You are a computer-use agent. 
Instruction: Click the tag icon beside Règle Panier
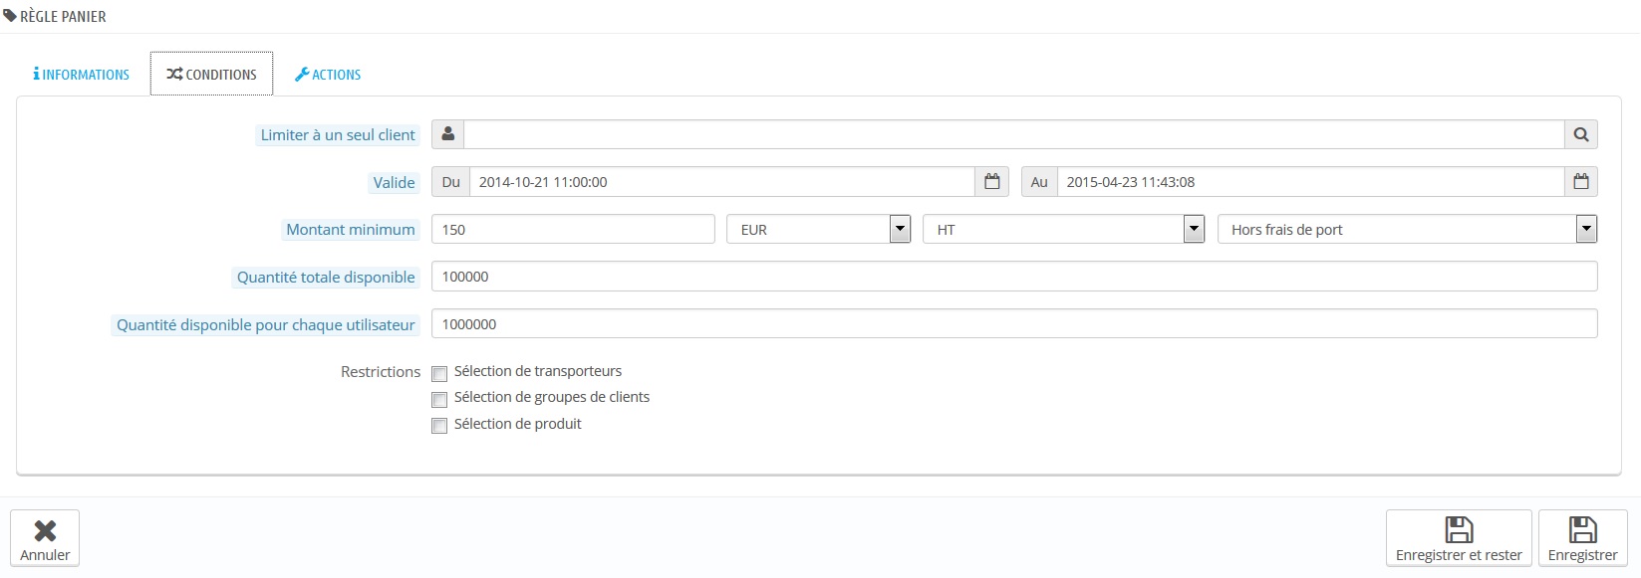(10, 16)
